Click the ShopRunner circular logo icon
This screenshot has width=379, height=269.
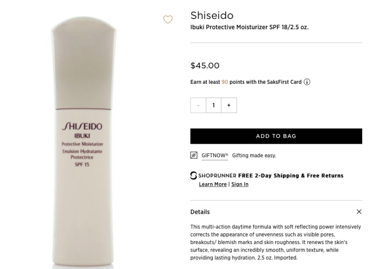(x=193, y=176)
